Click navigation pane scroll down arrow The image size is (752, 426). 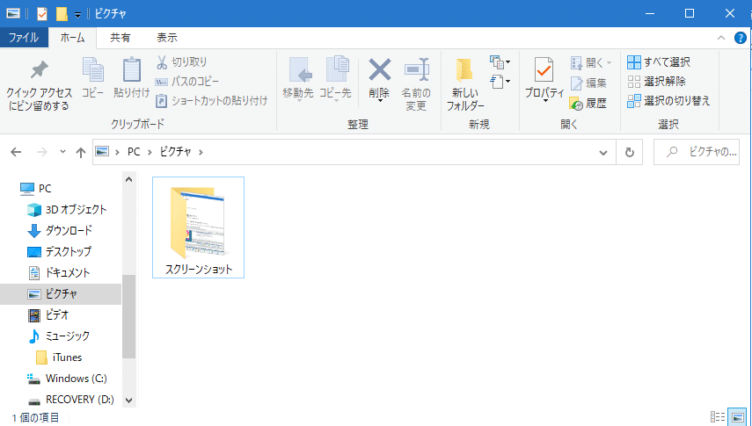[128, 400]
